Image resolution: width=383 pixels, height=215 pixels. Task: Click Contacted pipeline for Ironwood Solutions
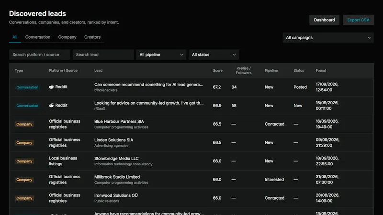click(x=274, y=198)
